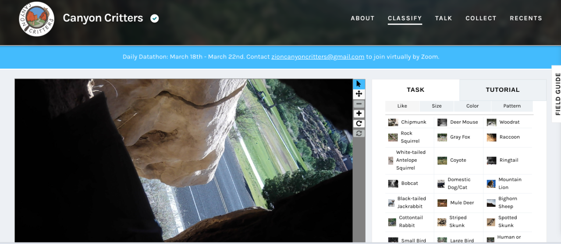Choose Cottontail Rabbit
The image size is (561, 244).
[409, 222]
